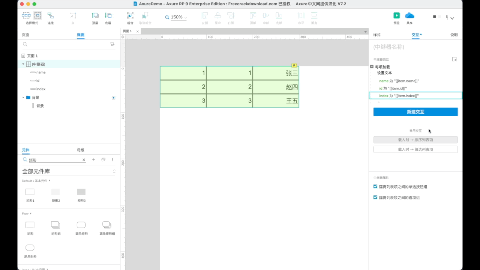Toggle the 背景 folder view marker
This screenshot has height=270, width=480.
click(x=114, y=97)
